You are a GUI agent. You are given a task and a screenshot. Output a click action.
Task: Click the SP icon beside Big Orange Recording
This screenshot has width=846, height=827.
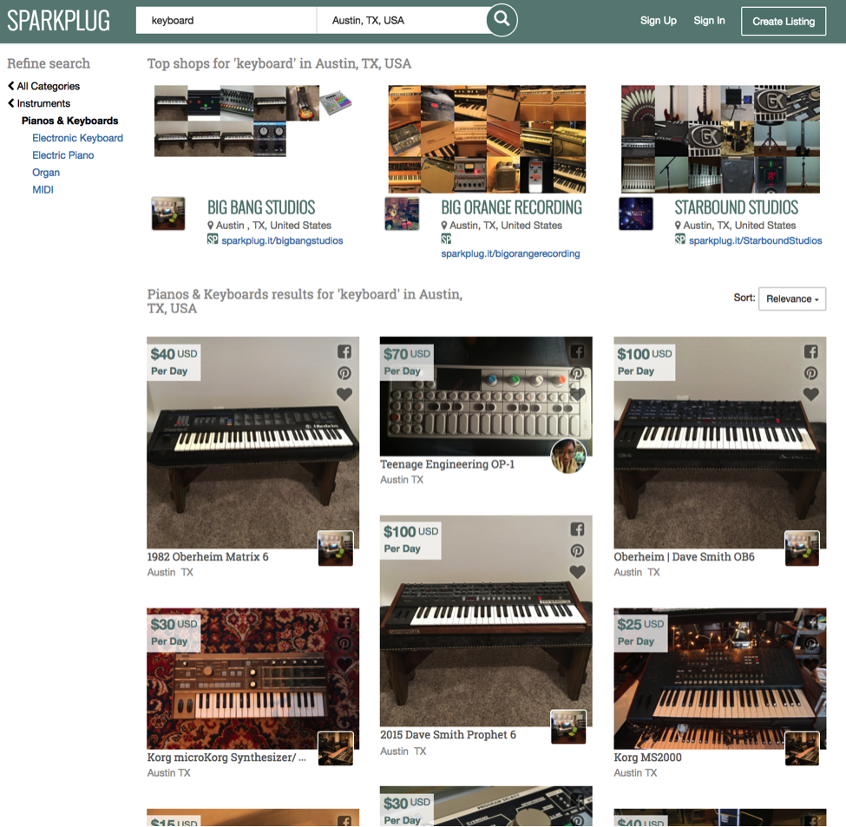click(x=446, y=238)
